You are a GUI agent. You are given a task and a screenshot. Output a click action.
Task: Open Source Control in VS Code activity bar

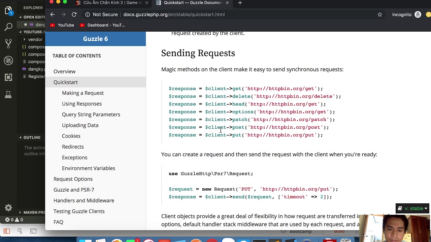pos(8,43)
